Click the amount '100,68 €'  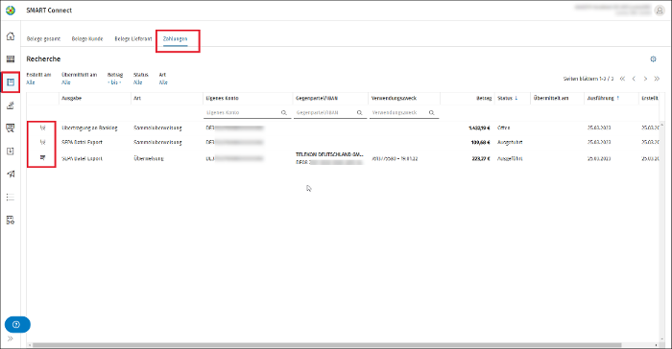coord(480,142)
